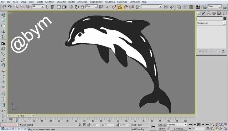Screen dimensions: 228x131
Task: Select the Rotate transform tool
Action: [x=77, y=7]
